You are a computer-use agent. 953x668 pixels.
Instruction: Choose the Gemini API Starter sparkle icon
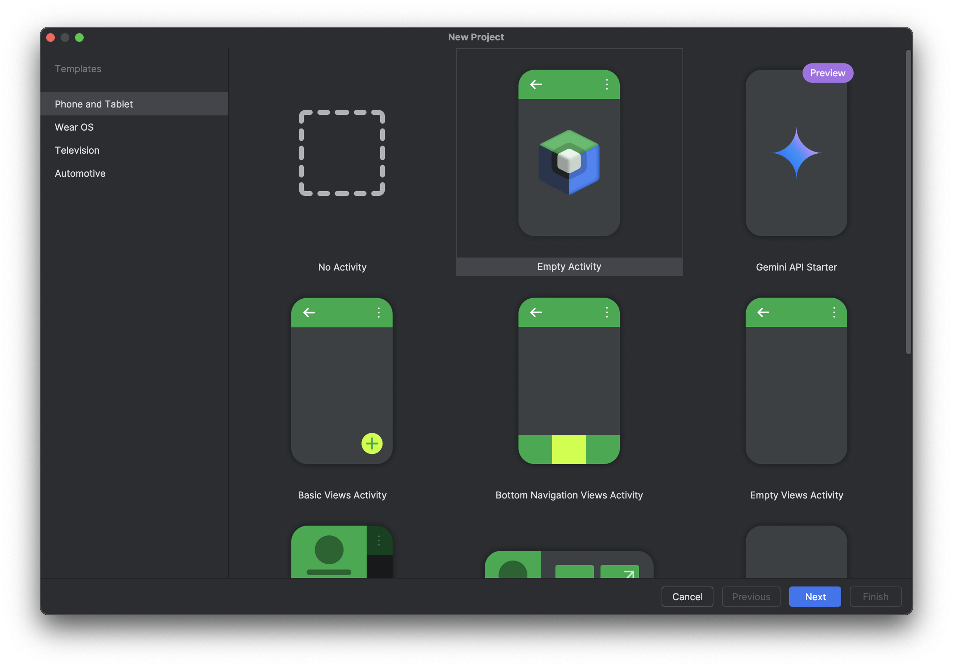click(x=796, y=153)
